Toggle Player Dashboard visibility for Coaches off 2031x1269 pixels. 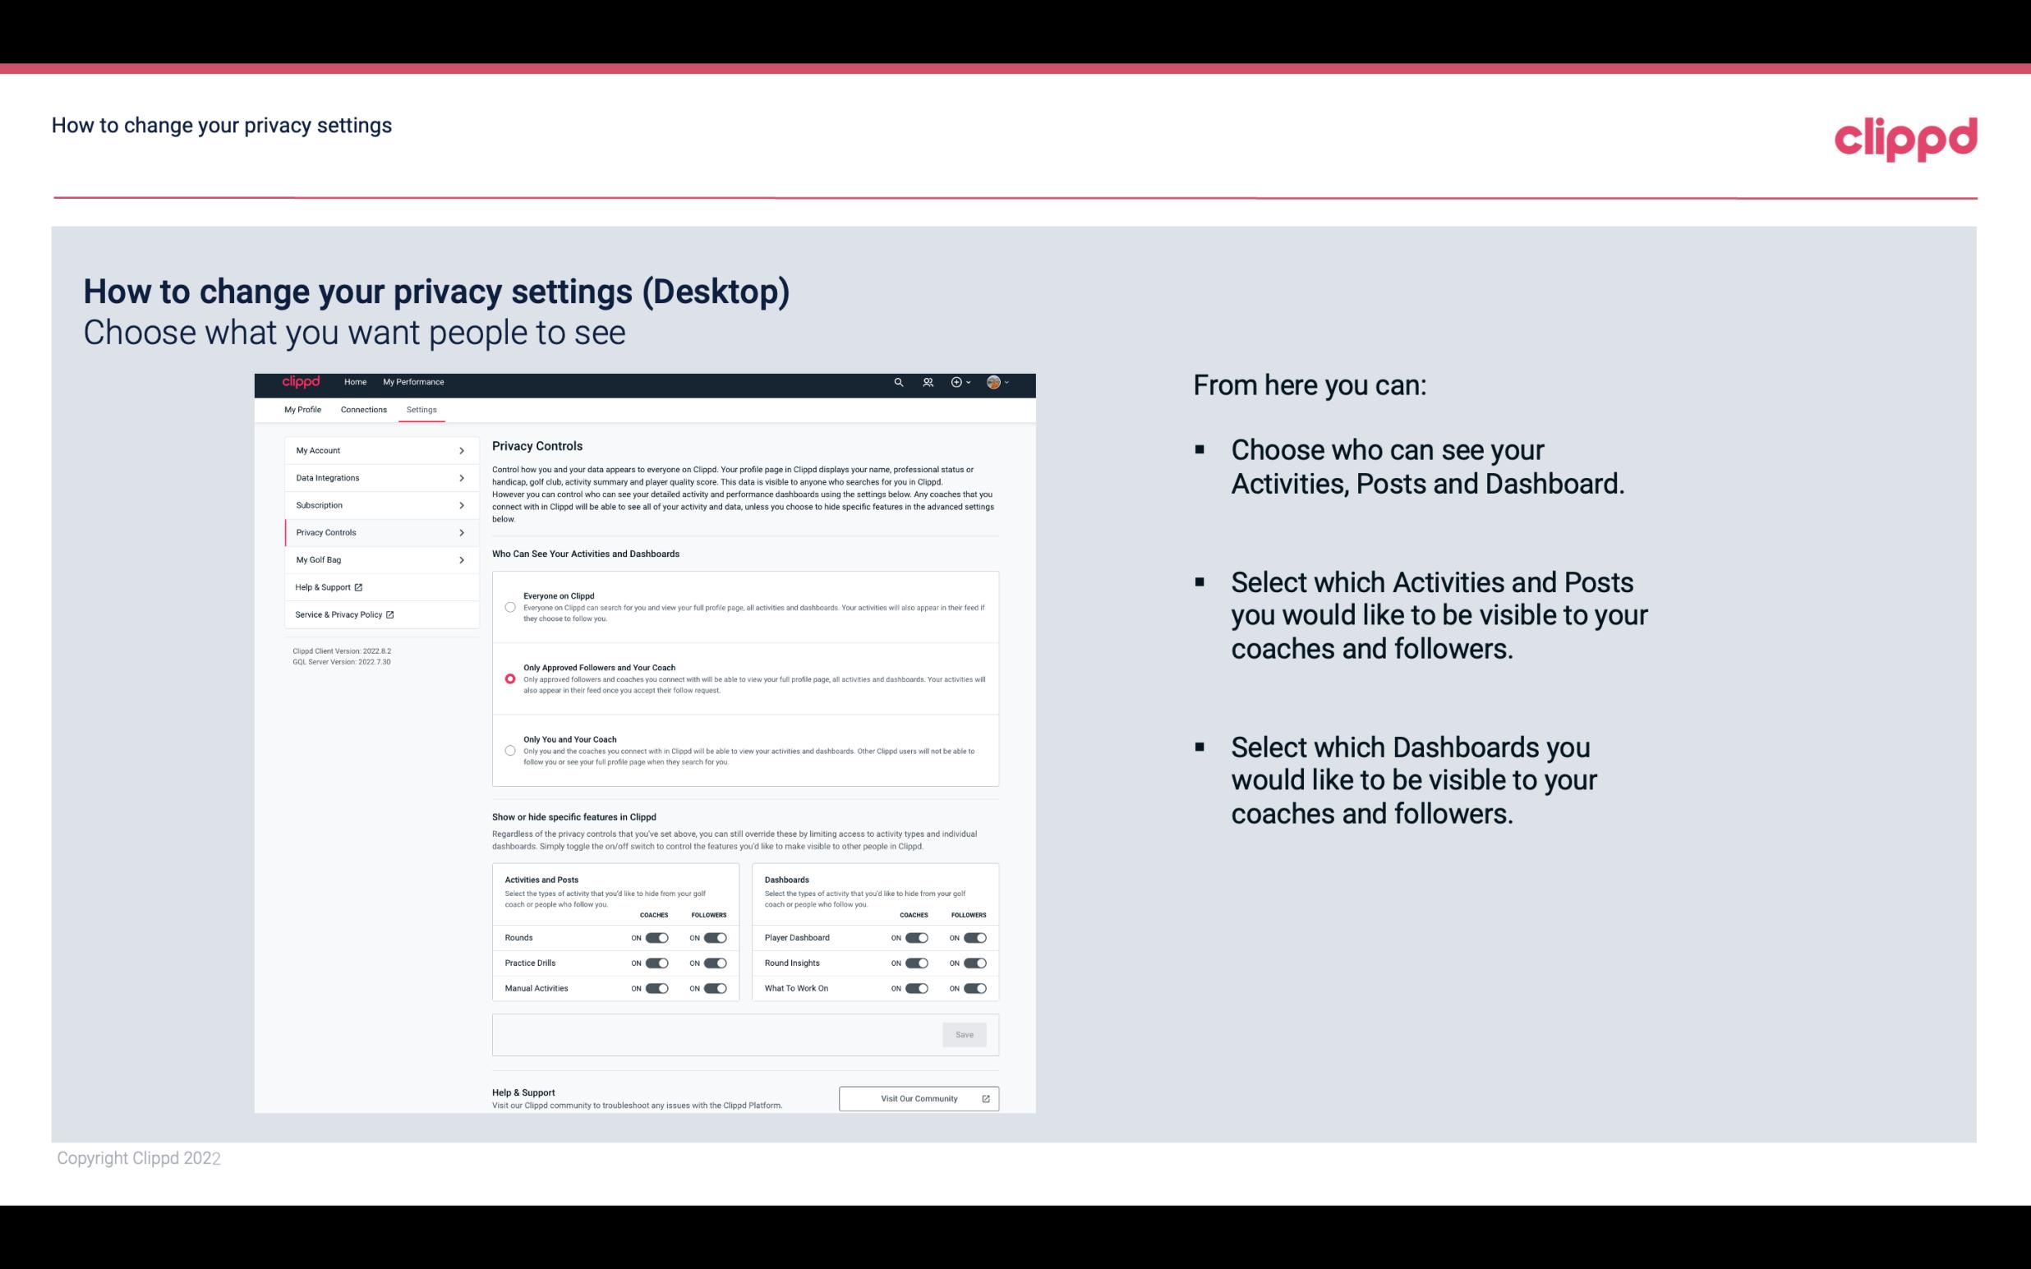(915, 937)
